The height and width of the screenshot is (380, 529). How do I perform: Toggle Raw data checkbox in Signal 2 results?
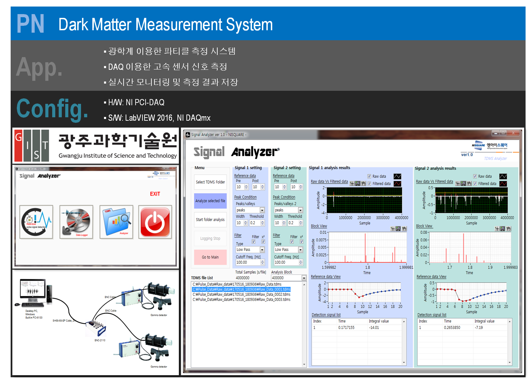[x=475, y=176]
